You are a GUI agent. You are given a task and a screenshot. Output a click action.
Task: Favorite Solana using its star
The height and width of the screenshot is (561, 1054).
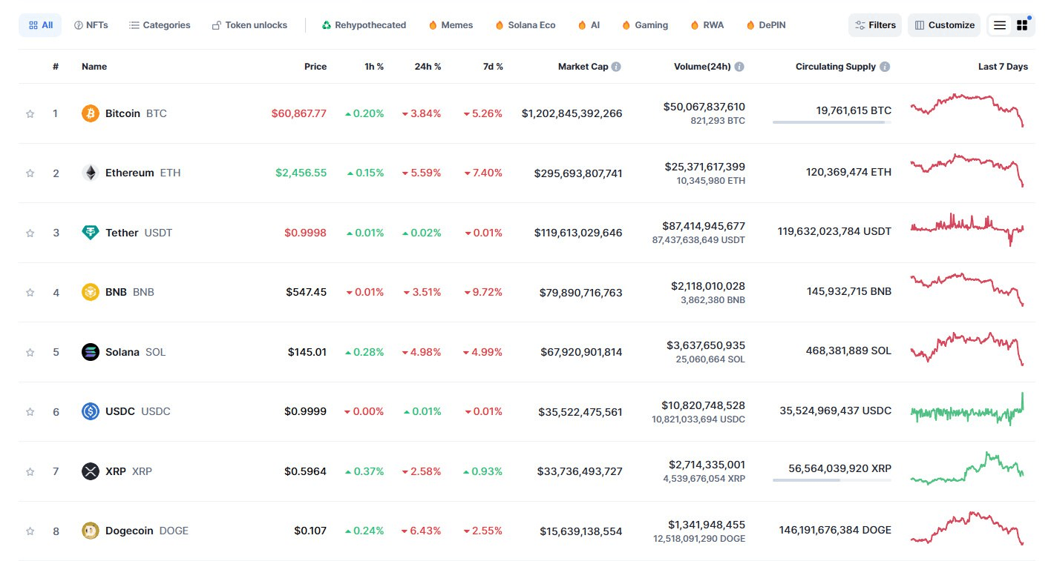pos(30,352)
